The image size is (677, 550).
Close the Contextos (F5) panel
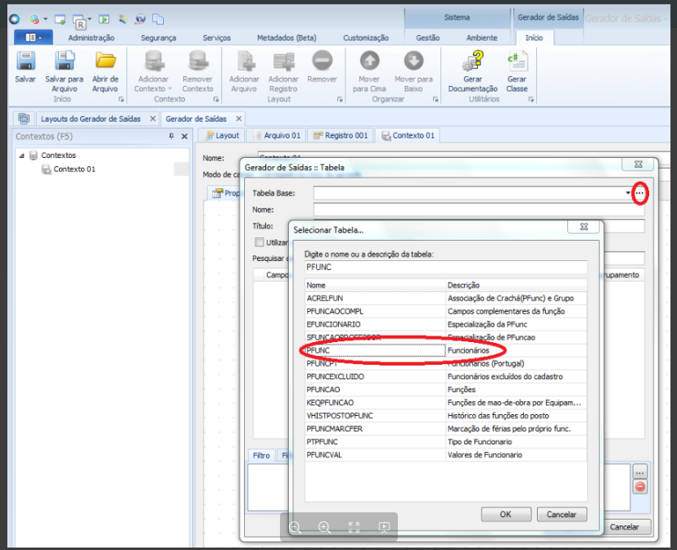pyautogui.click(x=184, y=137)
